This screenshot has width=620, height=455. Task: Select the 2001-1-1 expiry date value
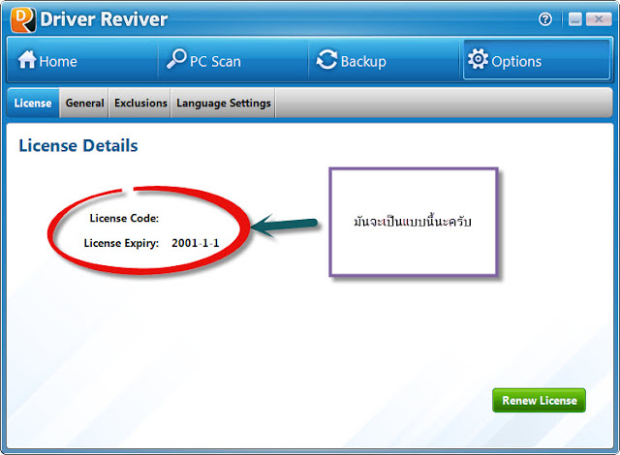[196, 243]
